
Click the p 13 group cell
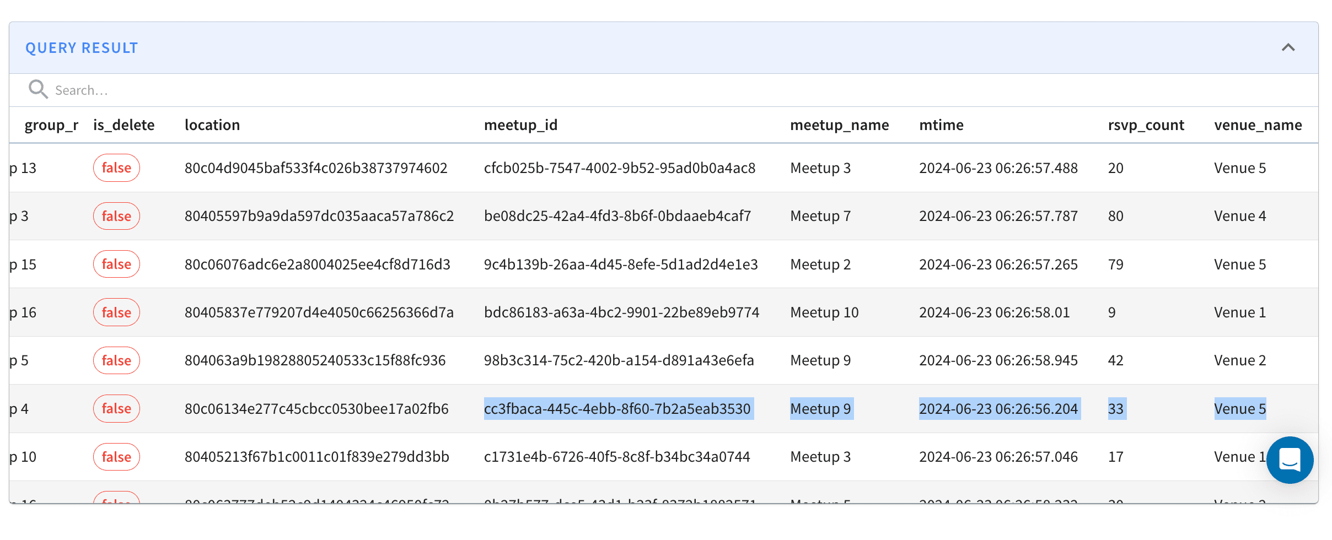(23, 168)
